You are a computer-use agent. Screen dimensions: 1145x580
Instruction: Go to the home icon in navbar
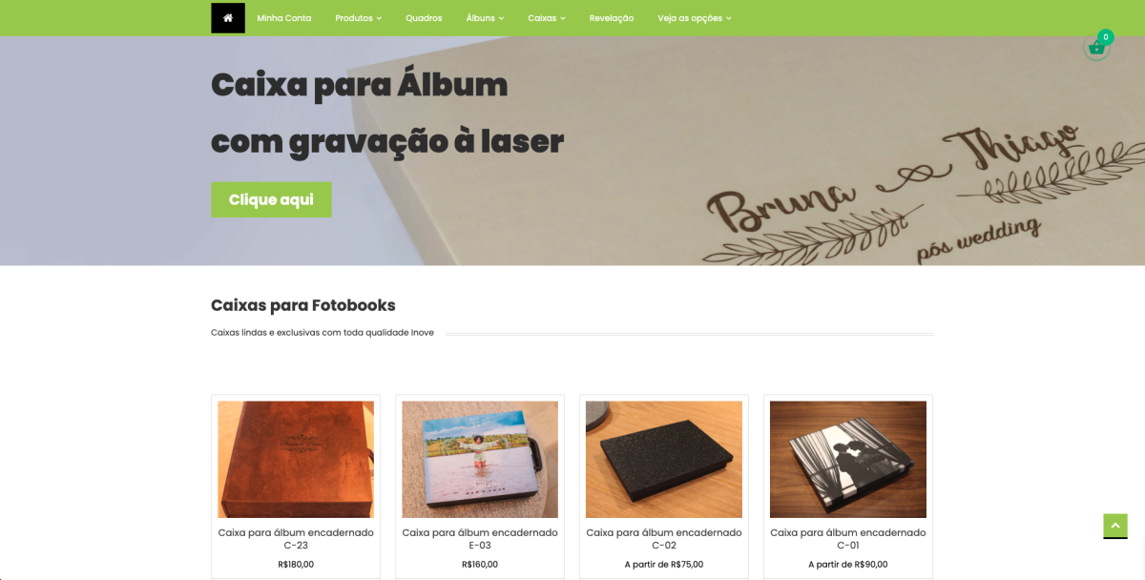[x=228, y=18]
